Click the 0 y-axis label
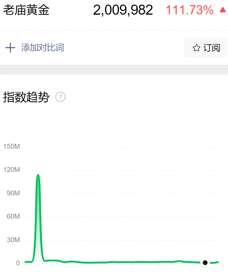Viewport: 228px width, 277px height. [18, 263]
